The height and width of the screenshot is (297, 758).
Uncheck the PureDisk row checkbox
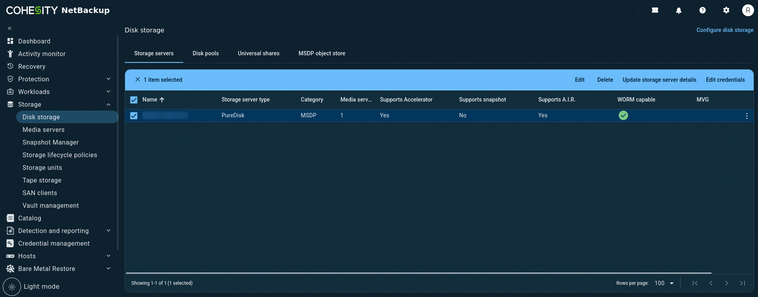click(x=134, y=116)
